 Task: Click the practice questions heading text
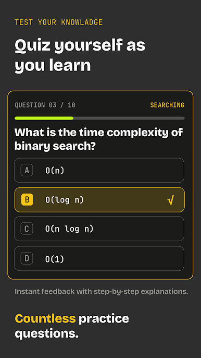72,326
